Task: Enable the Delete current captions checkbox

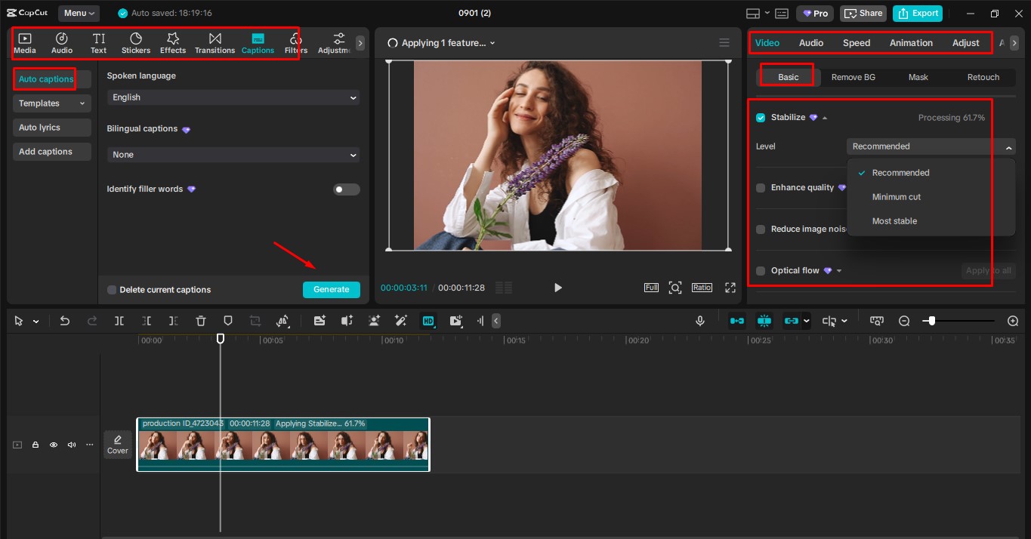Action: tap(110, 289)
